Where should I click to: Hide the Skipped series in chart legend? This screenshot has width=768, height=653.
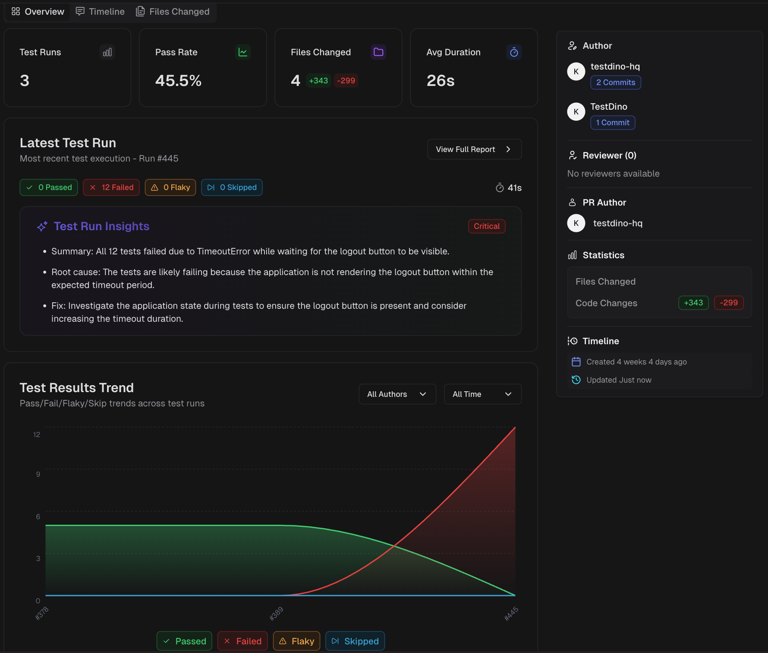(x=355, y=641)
